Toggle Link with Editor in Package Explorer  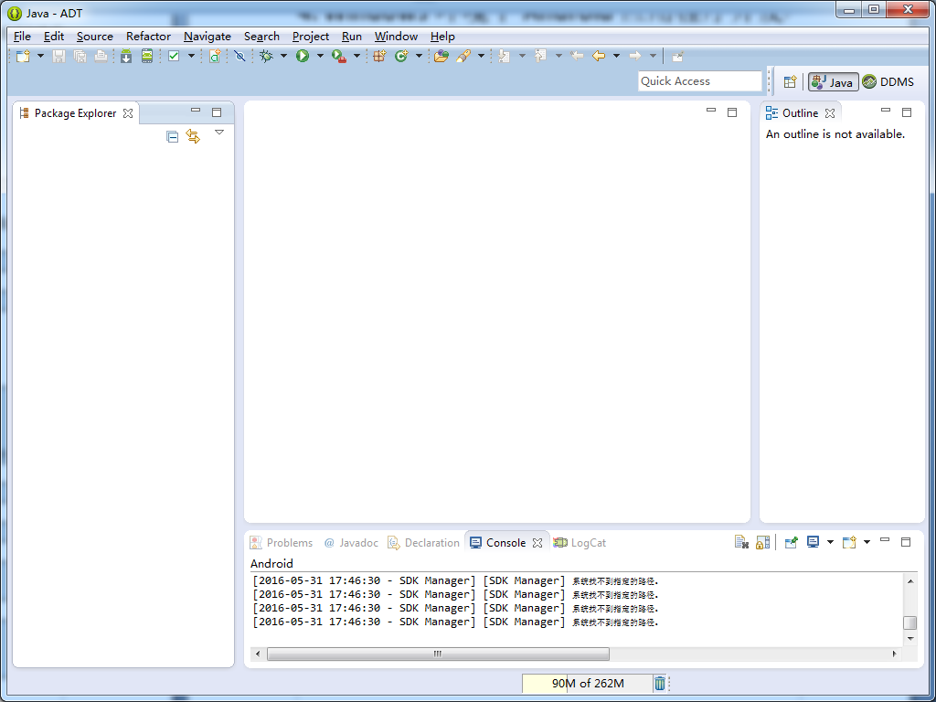(x=193, y=137)
